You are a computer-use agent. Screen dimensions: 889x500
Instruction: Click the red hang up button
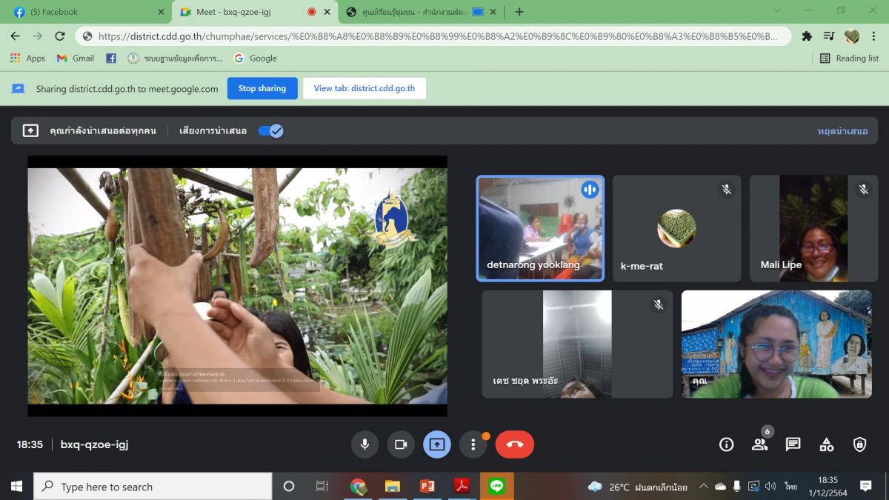515,444
